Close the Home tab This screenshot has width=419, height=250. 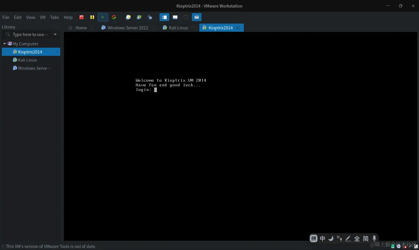pyautogui.click(x=92, y=28)
